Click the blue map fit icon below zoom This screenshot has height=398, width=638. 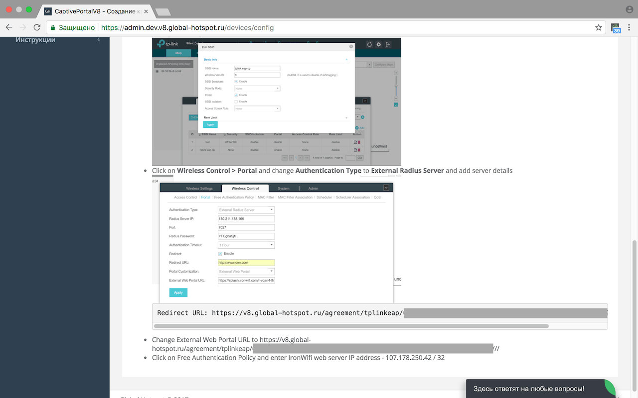click(x=396, y=104)
